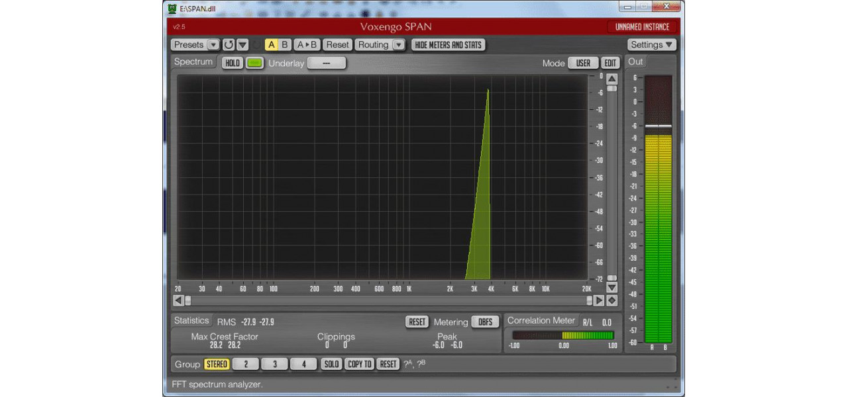Copy state with A▸B button
This screenshot has height=397, width=848.
tap(307, 45)
